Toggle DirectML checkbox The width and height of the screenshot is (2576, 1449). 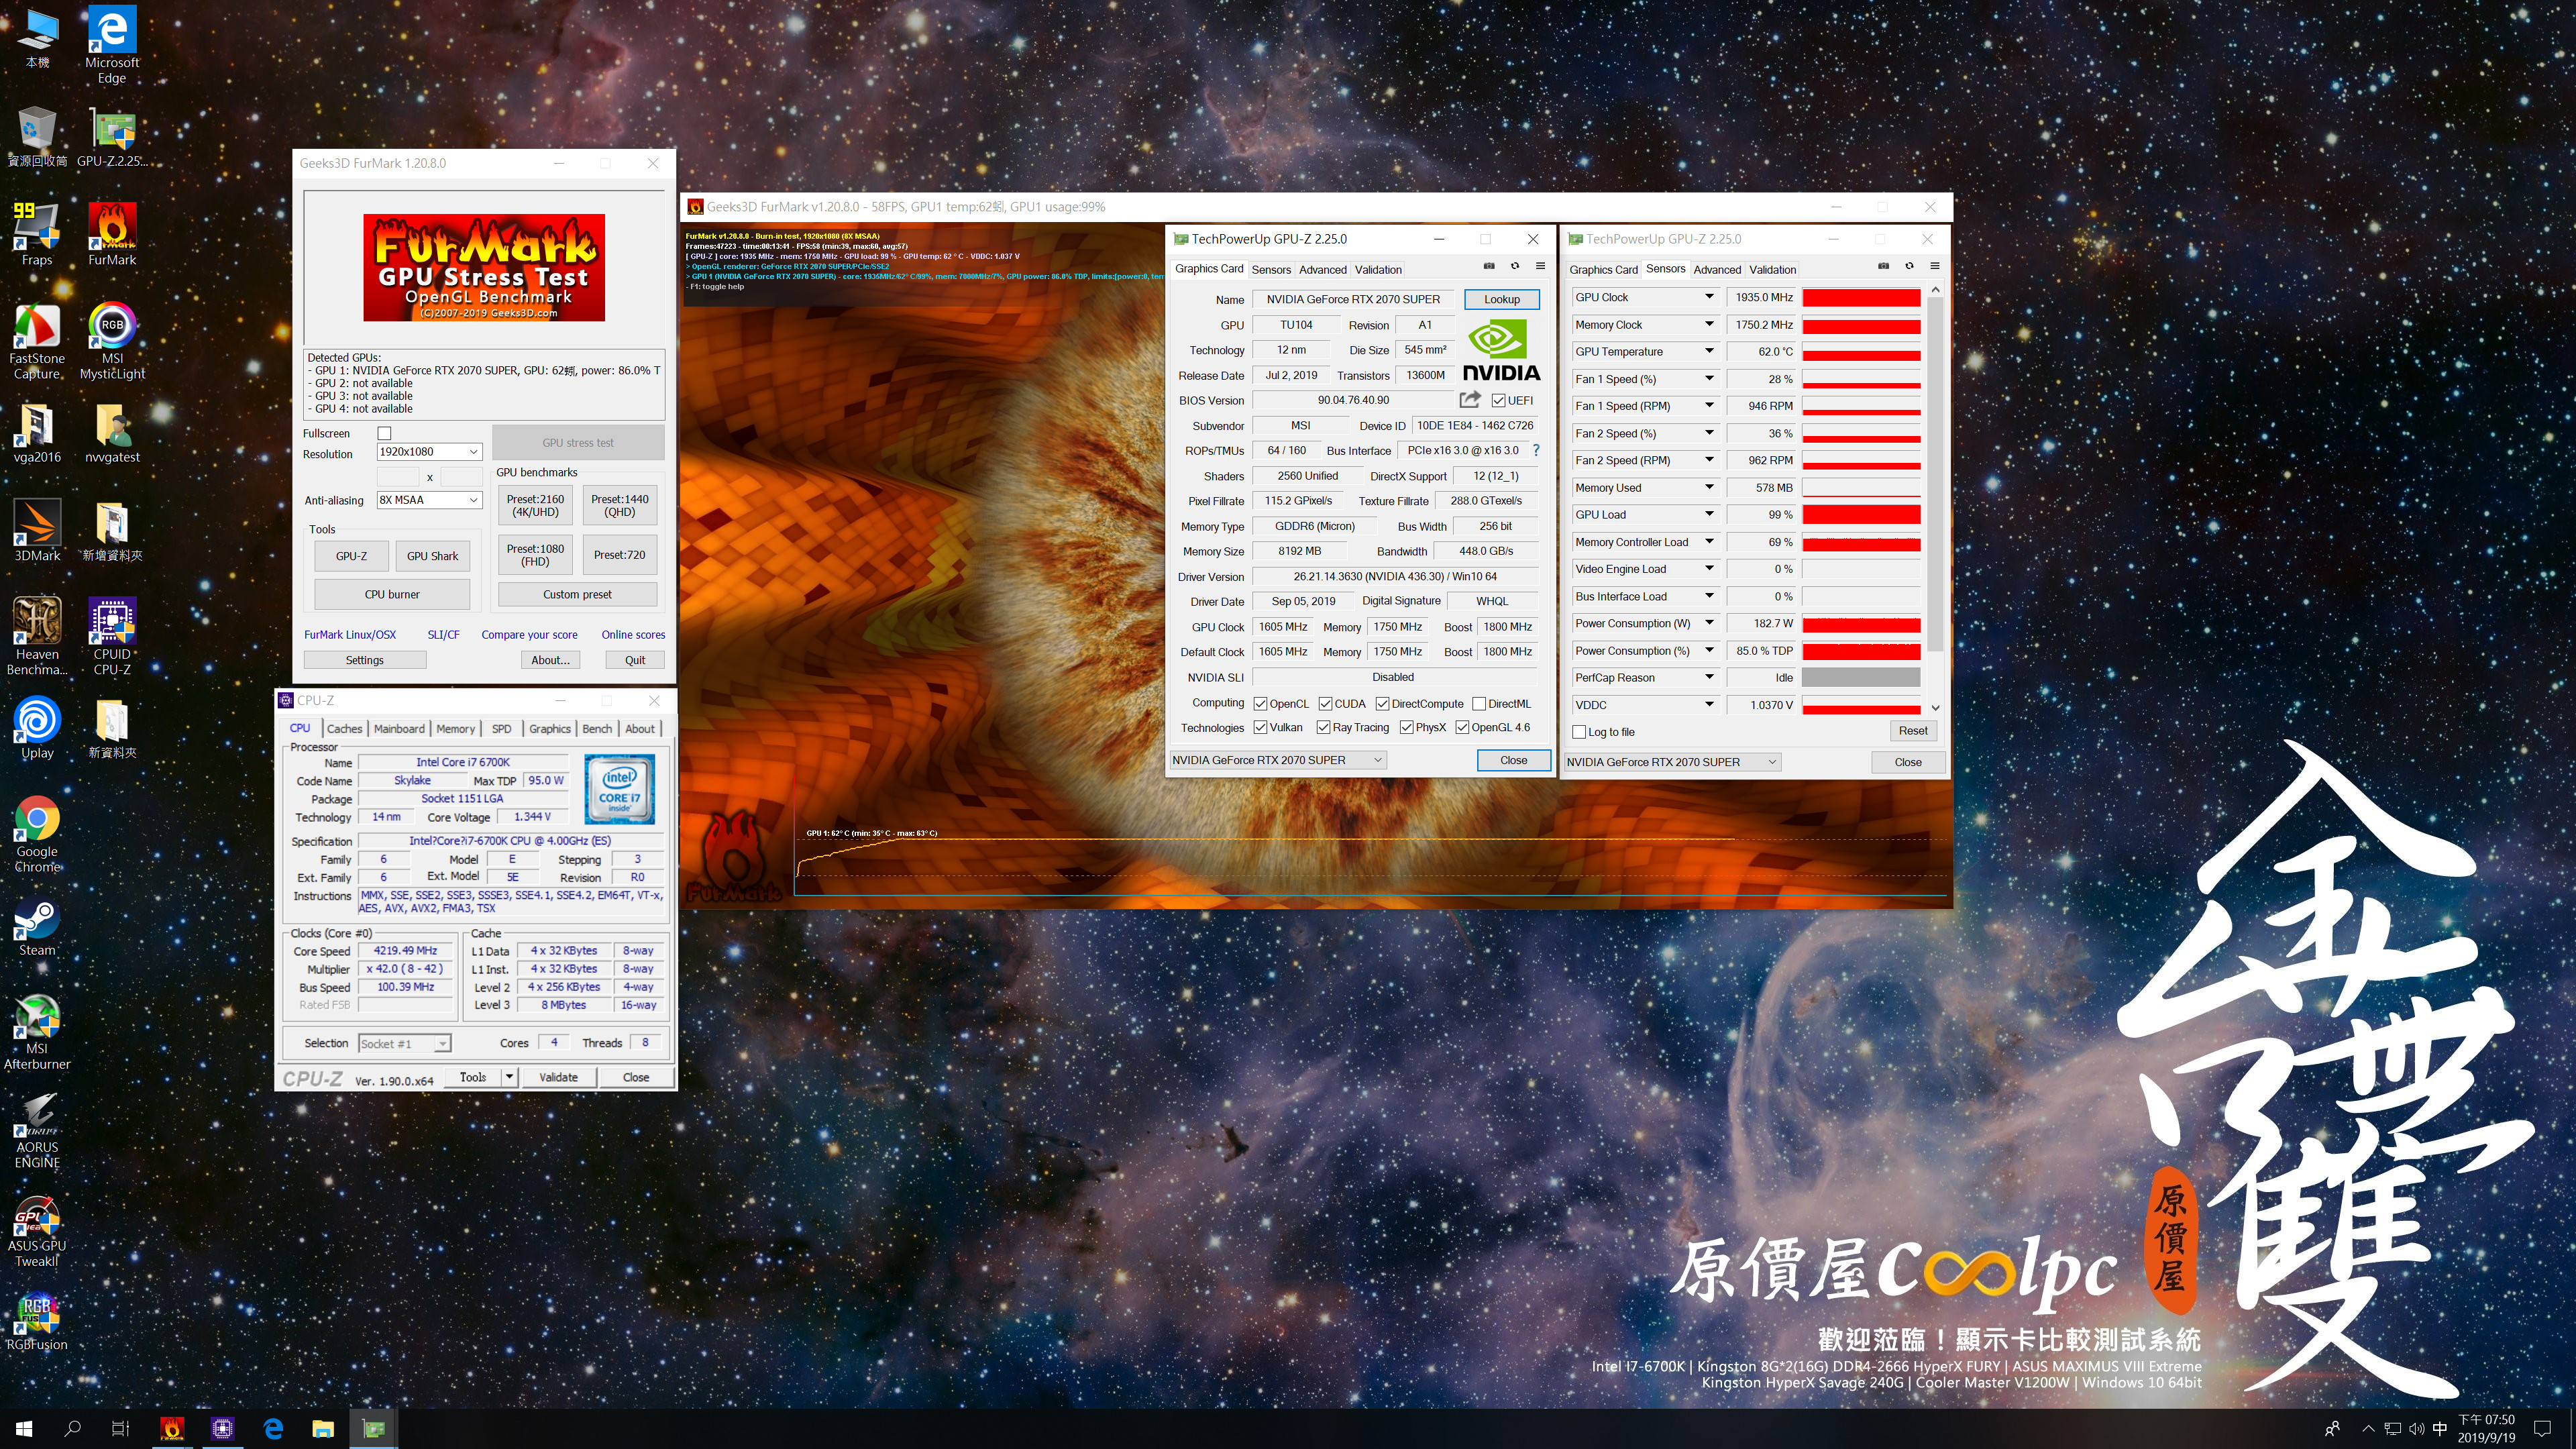[x=1479, y=704]
